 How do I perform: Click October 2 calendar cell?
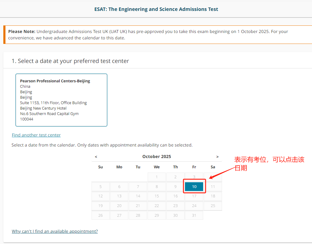(x=175, y=177)
